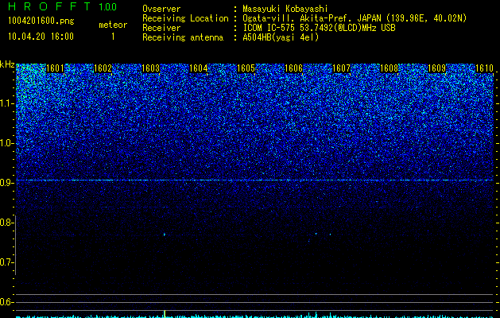
Task: Click the 1605 time marker
Action: pyautogui.click(x=246, y=68)
